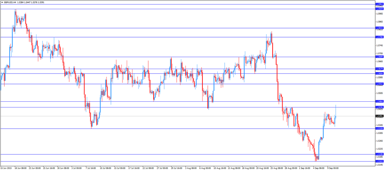Click the 1 Sep 16:00 time label
The width and height of the screenshot is (384, 170).
[305, 168]
